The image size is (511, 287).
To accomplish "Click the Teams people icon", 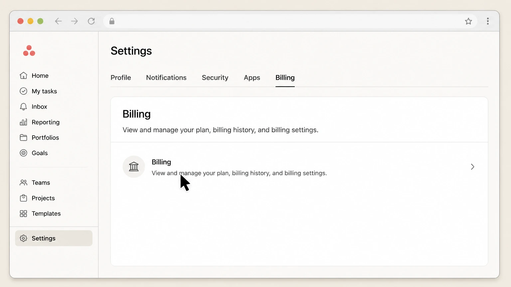I will click(x=23, y=183).
